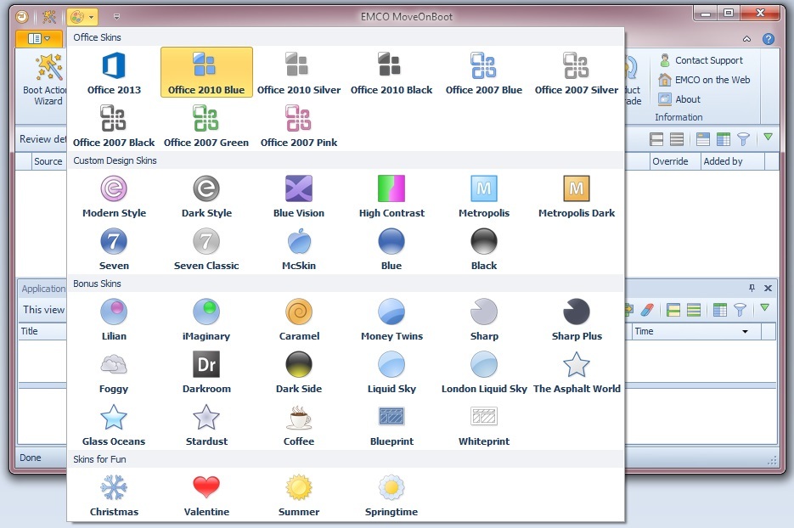
Task: Apply the Modern Style skin
Action: click(x=114, y=196)
